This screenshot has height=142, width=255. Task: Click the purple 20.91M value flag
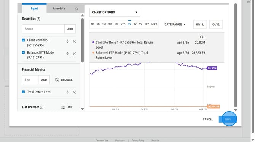(x=212, y=68)
